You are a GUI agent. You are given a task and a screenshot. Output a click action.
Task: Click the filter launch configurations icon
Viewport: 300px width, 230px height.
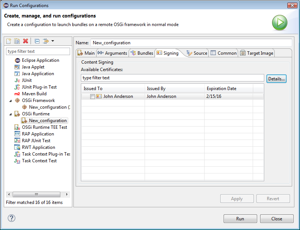(46, 41)
